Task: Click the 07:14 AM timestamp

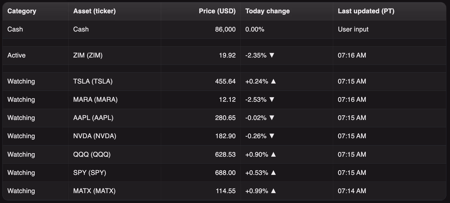Action: [352, 191]
